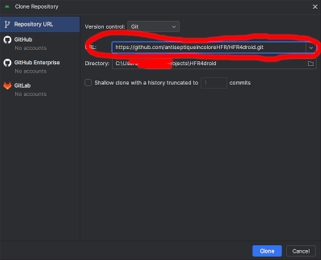Click the GitHub octocat icon
Screen dimensions: 321x260
coord(7,40)
